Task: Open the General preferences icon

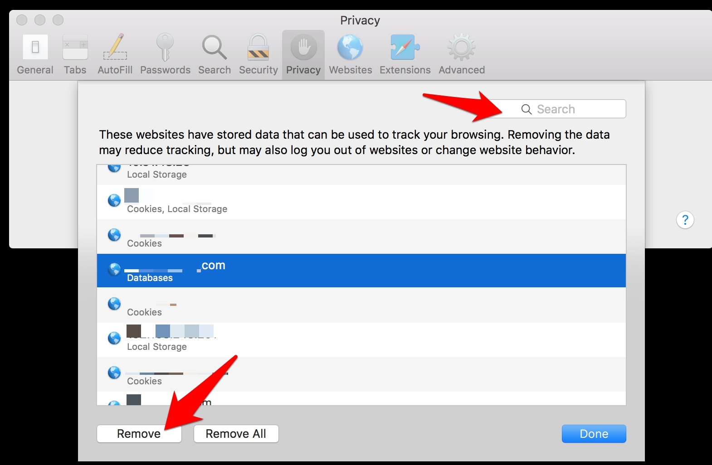Action: click(x=35, y=47)
